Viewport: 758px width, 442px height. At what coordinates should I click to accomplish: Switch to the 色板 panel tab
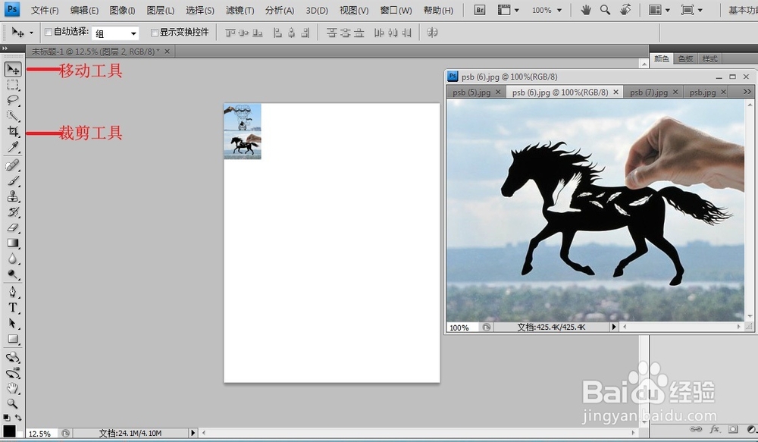pyautogui.click(x=685, y=58)
